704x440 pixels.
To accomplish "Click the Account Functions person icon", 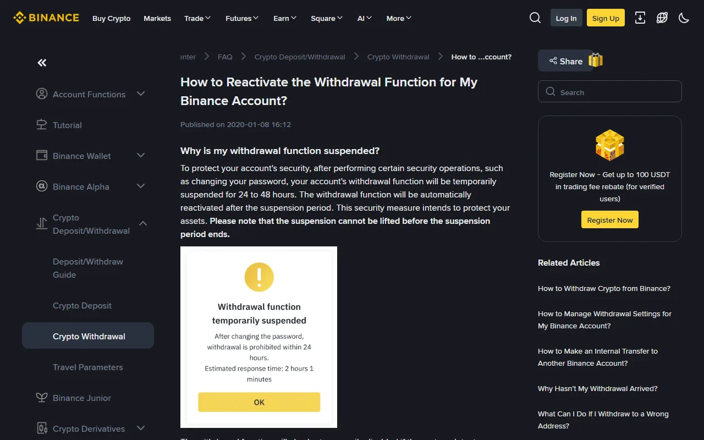I will click(42, 94).
